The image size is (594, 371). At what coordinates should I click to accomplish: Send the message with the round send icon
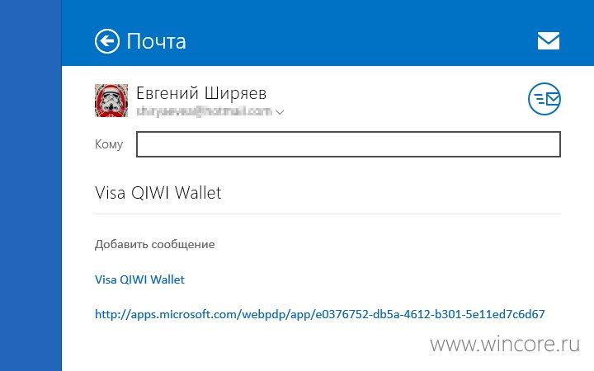[x=544, y=99]
